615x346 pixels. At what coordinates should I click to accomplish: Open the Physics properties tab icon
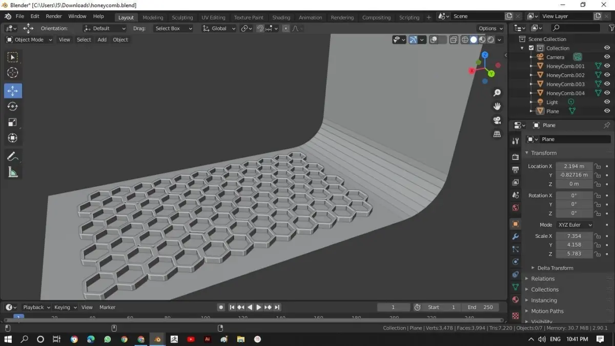point(516,262)
